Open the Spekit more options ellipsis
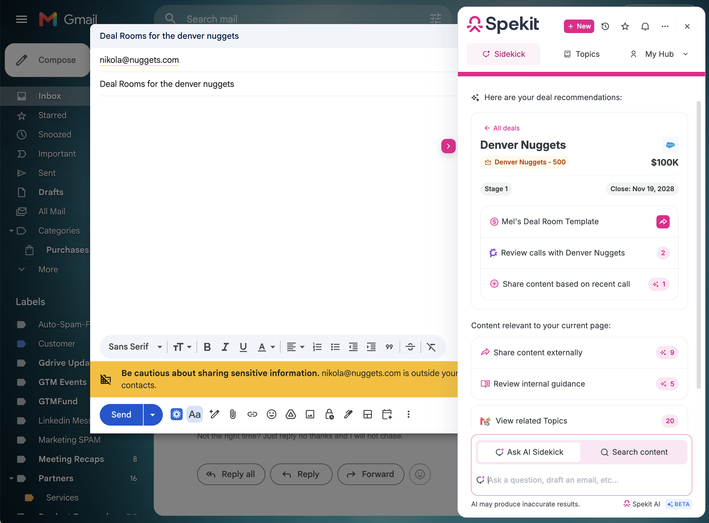Image resolution: width=709 pixels, height=523 pixels. coord(665,26)
